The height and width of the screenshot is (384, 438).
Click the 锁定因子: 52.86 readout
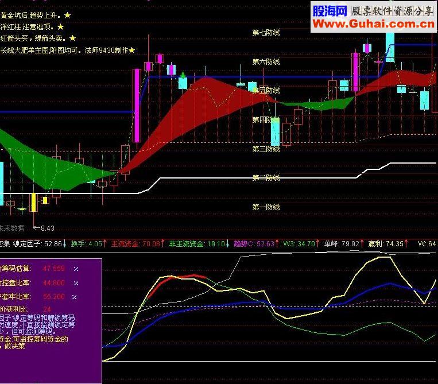pos(37,244)
